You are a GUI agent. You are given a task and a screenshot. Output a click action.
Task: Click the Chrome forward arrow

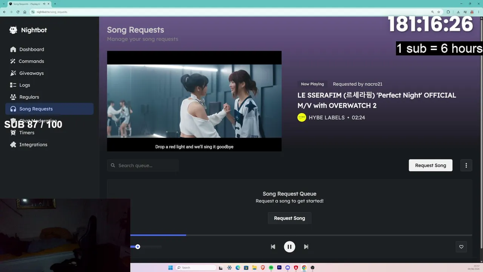[x=11, y=12]
